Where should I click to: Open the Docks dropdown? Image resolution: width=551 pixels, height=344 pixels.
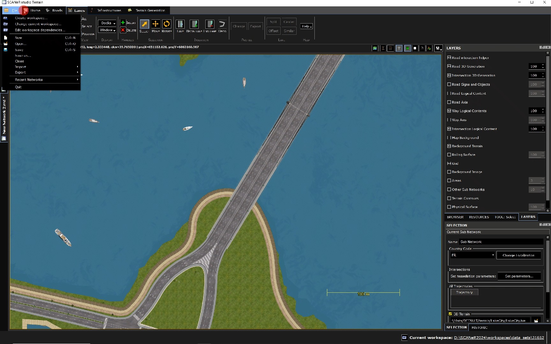[107, 23]
